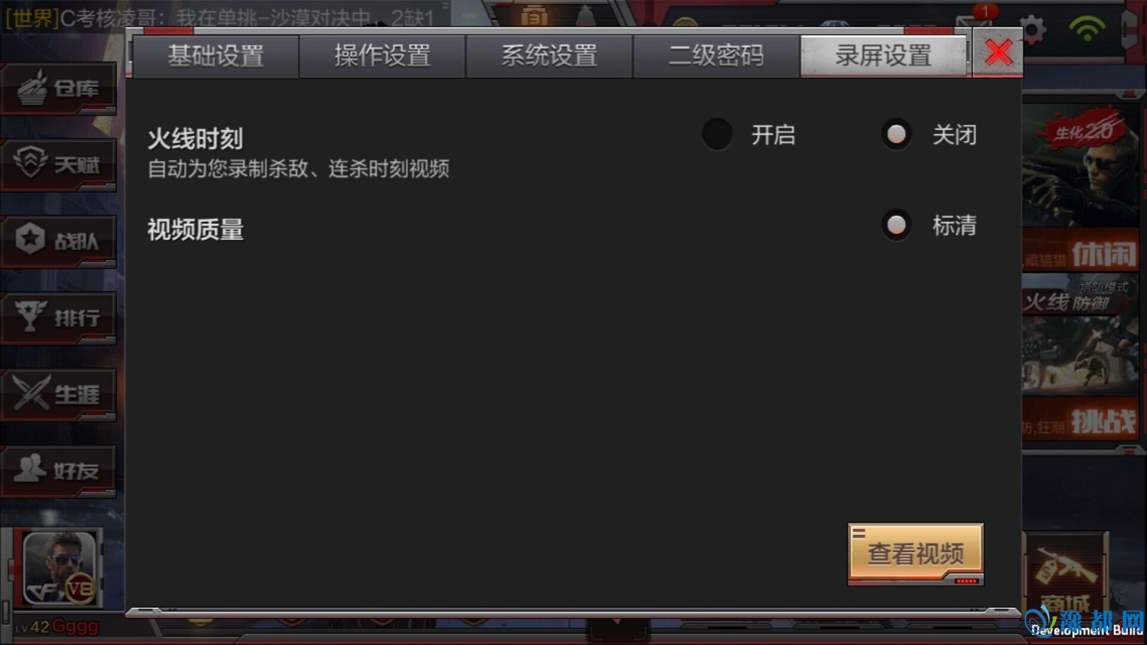Select the 标清 video quality radio
This screenshot has width=1147, height=645.
(896, 225)
